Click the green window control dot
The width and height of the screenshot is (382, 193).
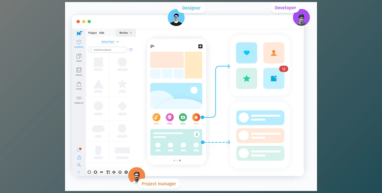point(89,22)
